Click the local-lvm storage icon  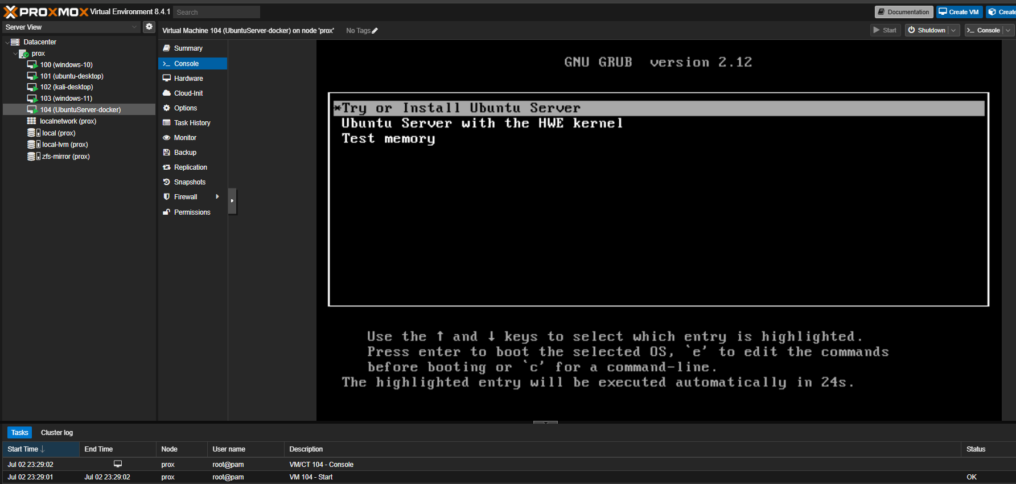pyautogui.click(x=34, y=145)
